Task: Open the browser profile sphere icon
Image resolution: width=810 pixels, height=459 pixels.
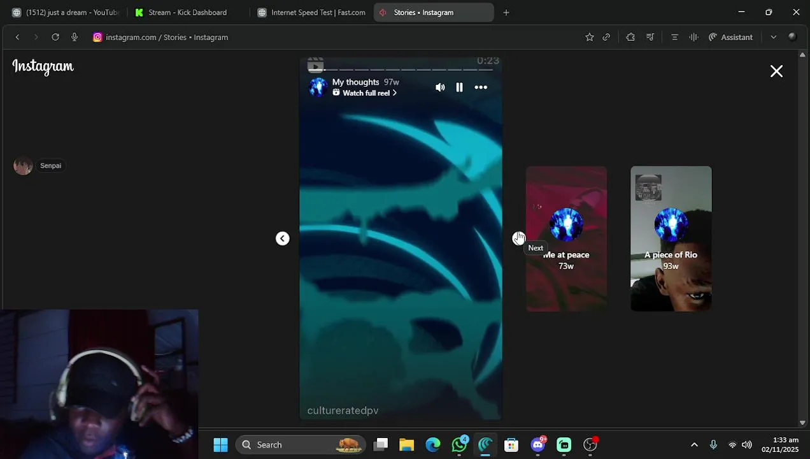Action: tap(792, 37)
